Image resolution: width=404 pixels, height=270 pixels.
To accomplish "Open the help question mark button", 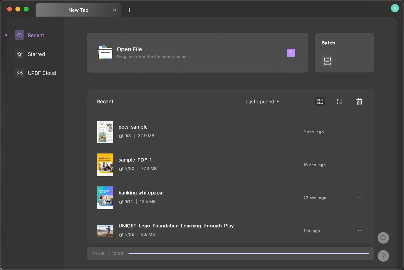I will 383,256.
